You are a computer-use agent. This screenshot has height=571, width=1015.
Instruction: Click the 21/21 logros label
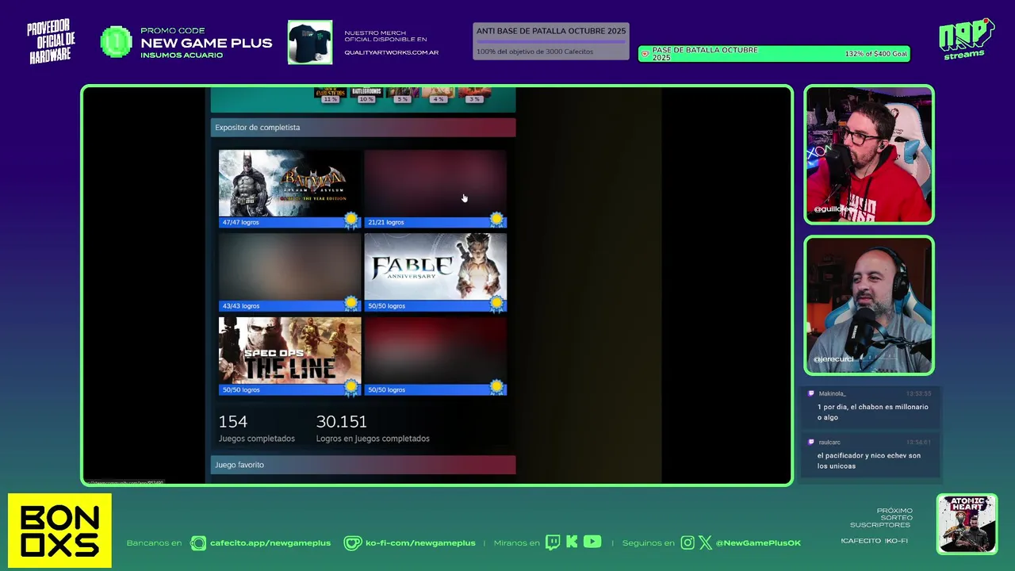point(386,222)
